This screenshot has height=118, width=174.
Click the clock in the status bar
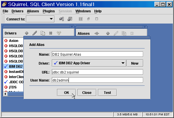[157, 114]
